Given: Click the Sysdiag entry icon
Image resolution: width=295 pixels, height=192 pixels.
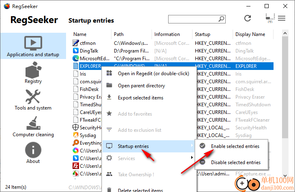Looking at the screenshot, I should click(x=76, y=135).
